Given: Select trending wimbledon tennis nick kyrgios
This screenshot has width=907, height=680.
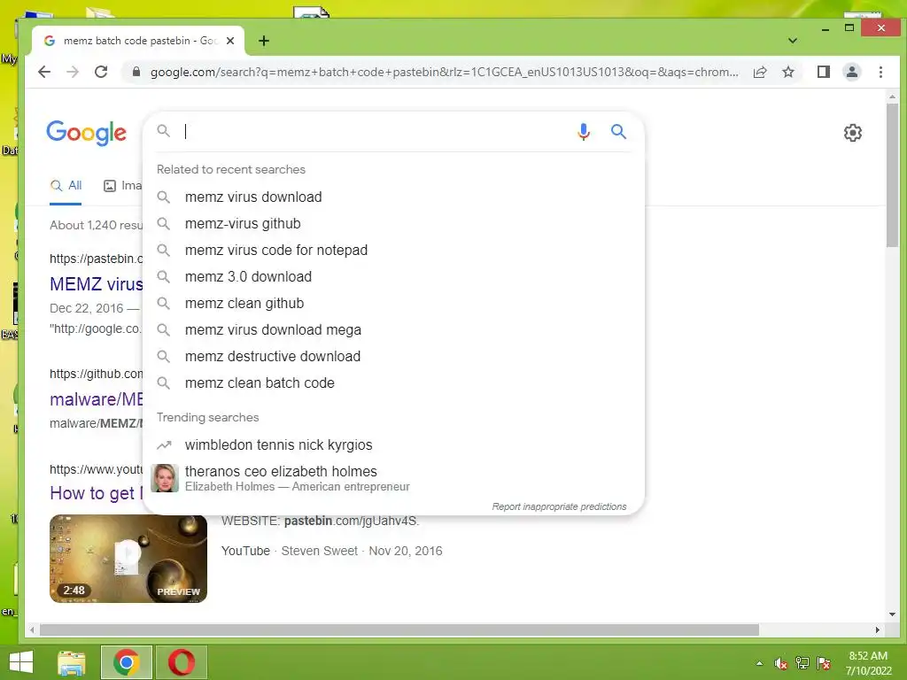Looking at the screenshot, I should pos(393,445).
